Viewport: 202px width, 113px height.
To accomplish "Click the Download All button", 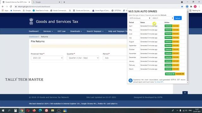I will tap(170, 74).
